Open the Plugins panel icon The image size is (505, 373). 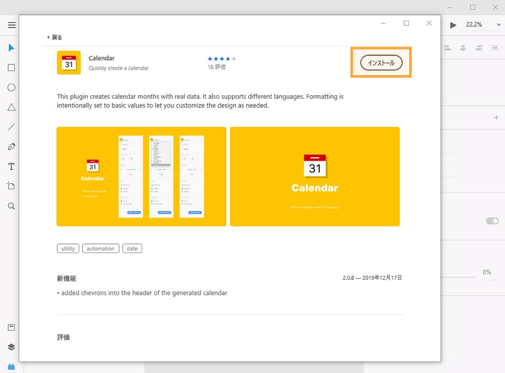11,366
